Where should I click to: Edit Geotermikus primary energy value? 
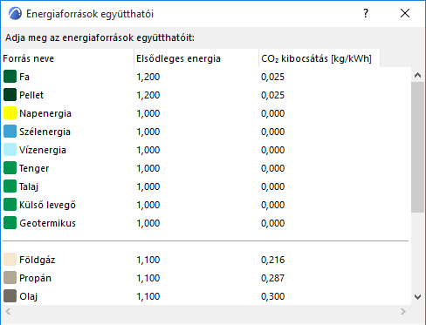click(148, 223)
